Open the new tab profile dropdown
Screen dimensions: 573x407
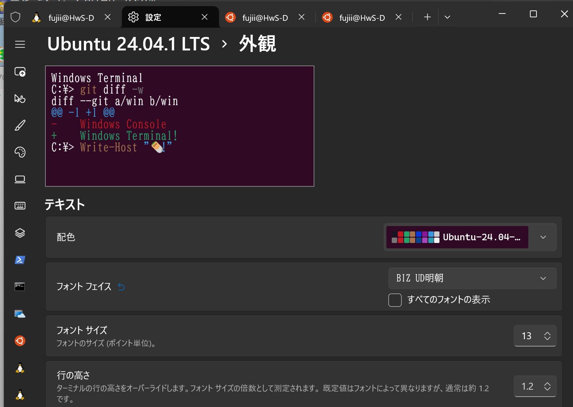tap(447, 17)
